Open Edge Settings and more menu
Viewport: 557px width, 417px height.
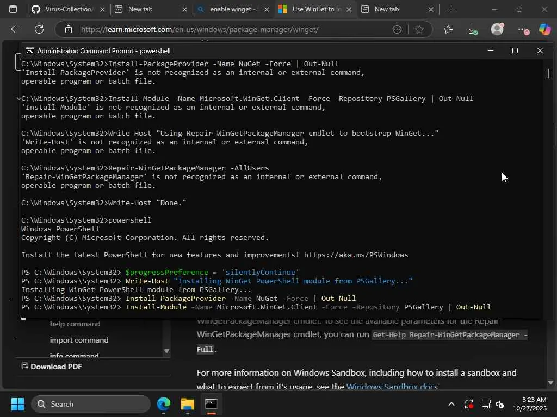click(523, 29)
